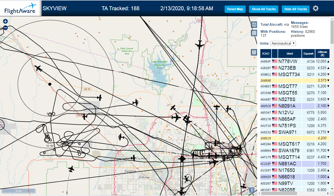Select aircraft icon next to Sun City West
The width and height of the screenshot is (334, 196).
click(133, 158)
